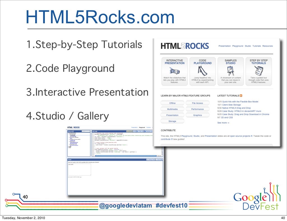Expand JavaScript APIs node in the API tree
This screenshot has width=287, height=221.
(x=68, y=133)
